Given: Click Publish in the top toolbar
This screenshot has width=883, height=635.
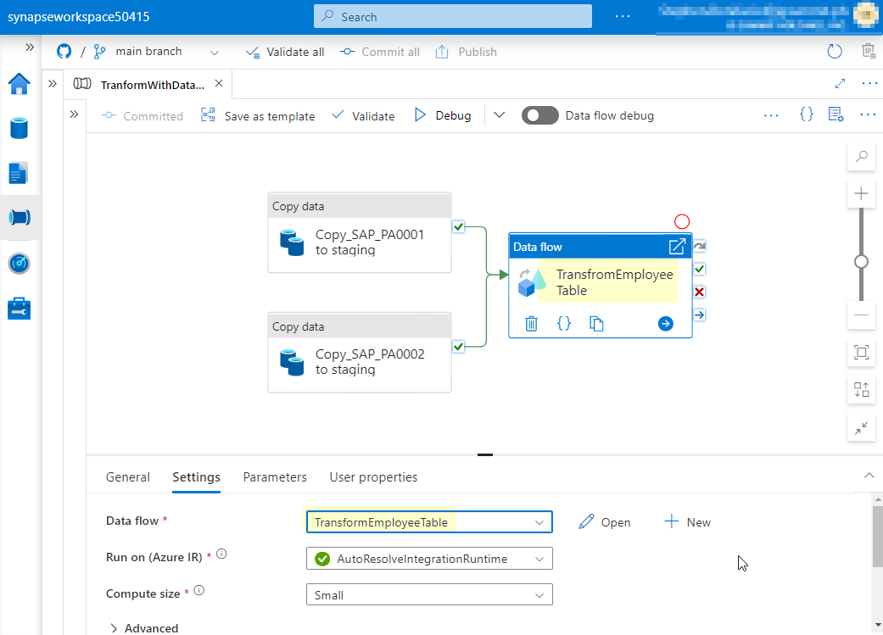Looking at the screenshot, I should tap(466, 52).
